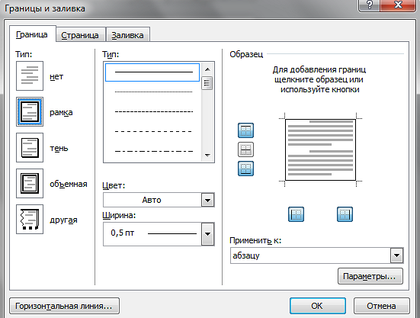This screenshot has height=318, width=420.
Task: Click the 'Горизонтальная линия...' button
Action: (x=64, y=306)
